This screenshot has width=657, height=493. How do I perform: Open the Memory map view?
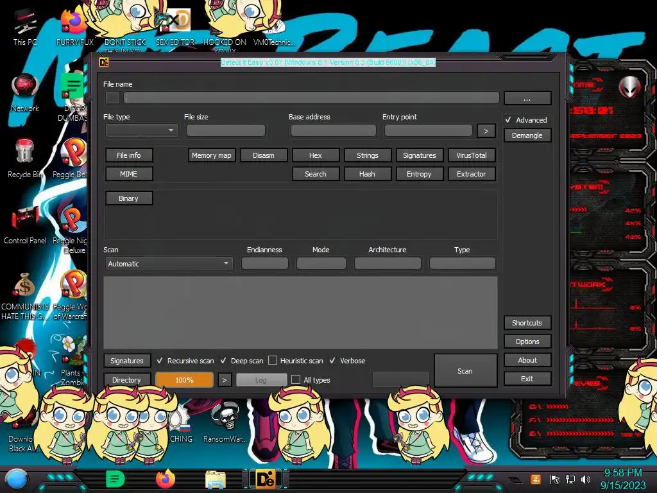[212, 155]
